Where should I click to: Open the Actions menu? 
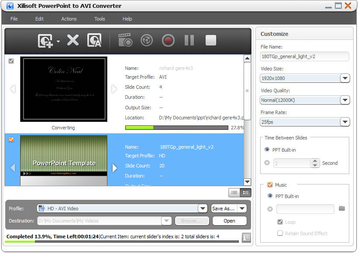(69, 19)
